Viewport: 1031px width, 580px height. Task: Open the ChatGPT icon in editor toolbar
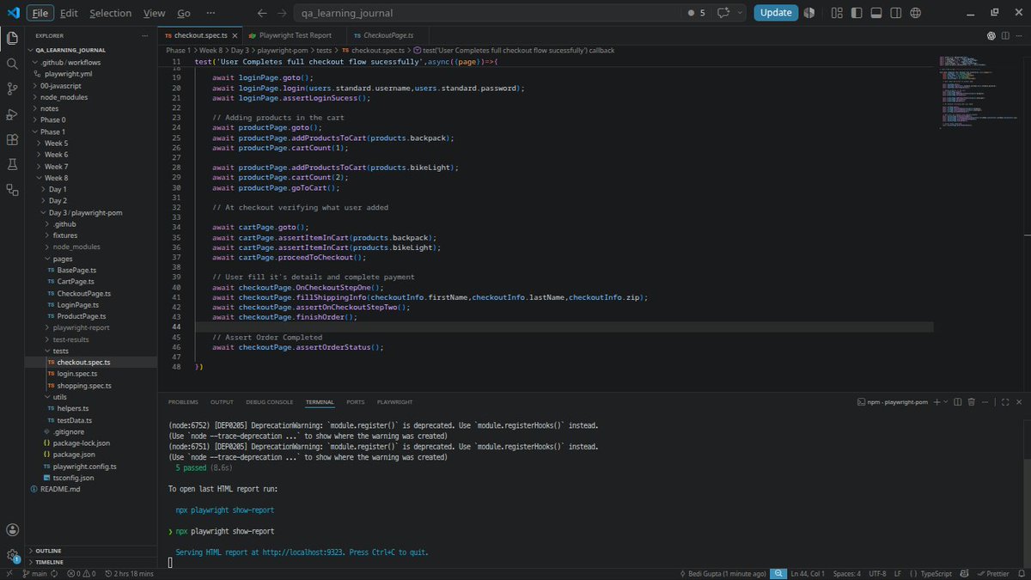pyautogui.click(x=991, y=35)
